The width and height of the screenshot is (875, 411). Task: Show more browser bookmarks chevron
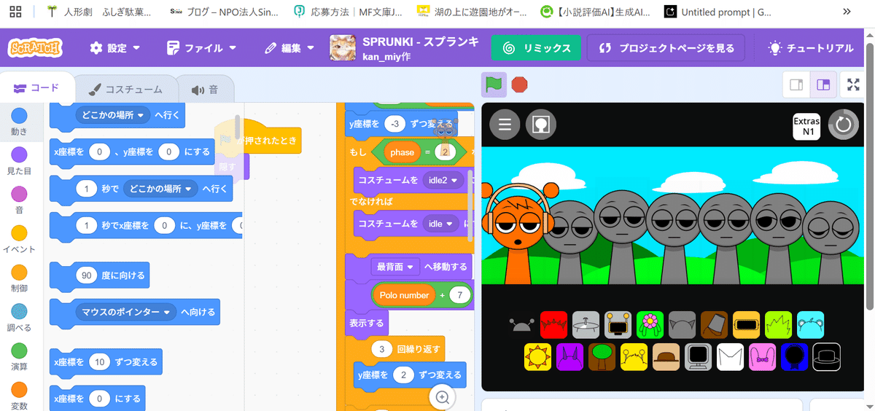pyautogui.click(x=847, y=12)
